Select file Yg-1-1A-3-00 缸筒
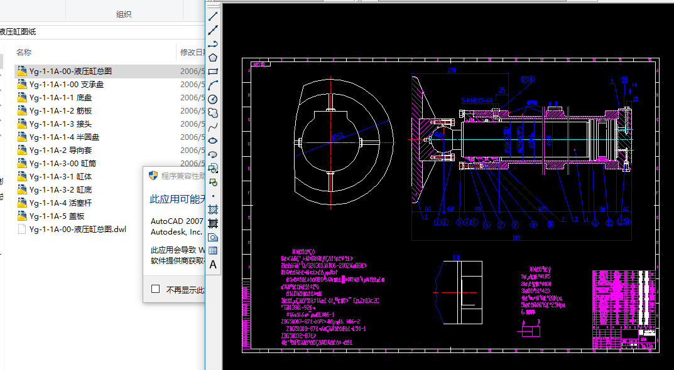Viewport: 674px width, 370px height. [x=62, y=164]
